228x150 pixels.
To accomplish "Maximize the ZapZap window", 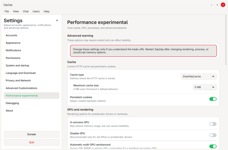I will pos(217,5).
